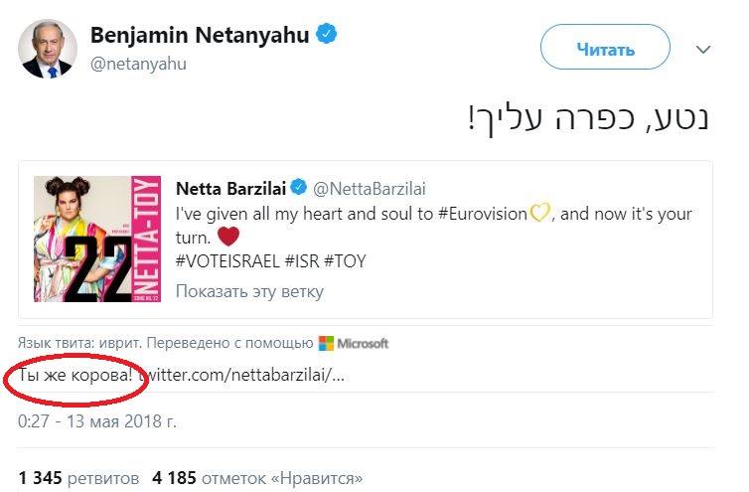This screenshot has height=492, width=749.
Task: View the 4 185 отметок «Нравится» count
Action: click(257, 478)
